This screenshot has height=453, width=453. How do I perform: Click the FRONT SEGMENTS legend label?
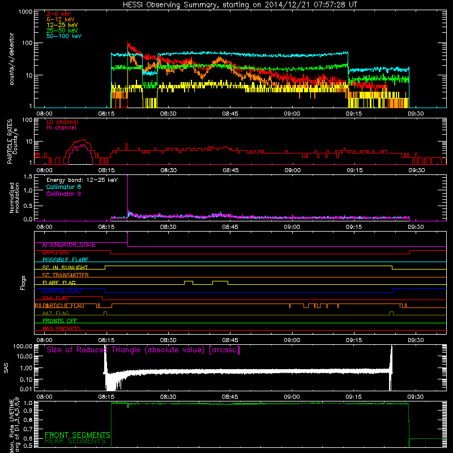[78, 435]
